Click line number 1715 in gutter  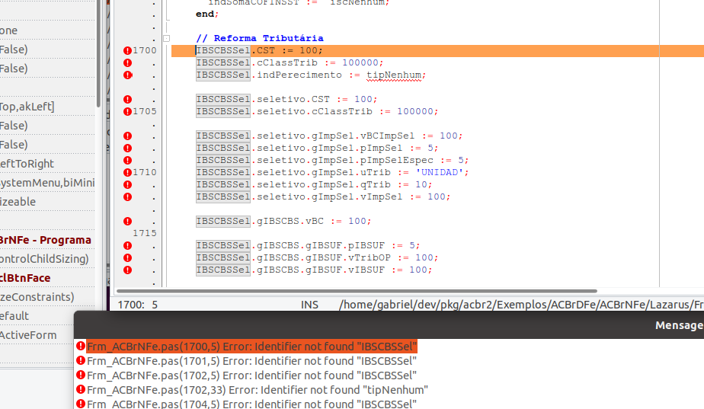pyautogui.click(x=145, y=233)
